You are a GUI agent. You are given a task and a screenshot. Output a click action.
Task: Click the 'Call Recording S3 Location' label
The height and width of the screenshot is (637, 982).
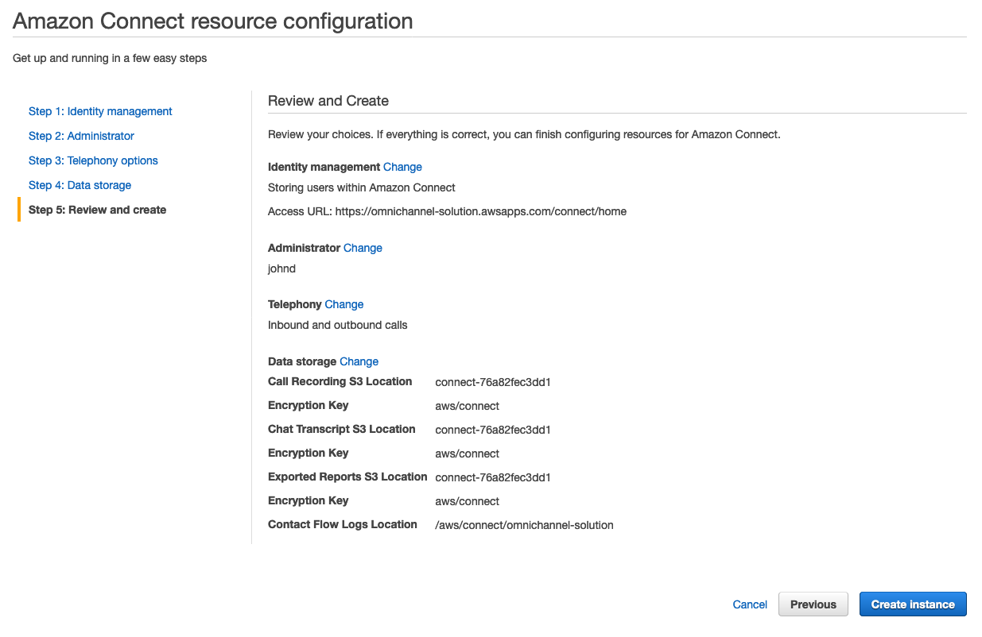pos(340,381)
